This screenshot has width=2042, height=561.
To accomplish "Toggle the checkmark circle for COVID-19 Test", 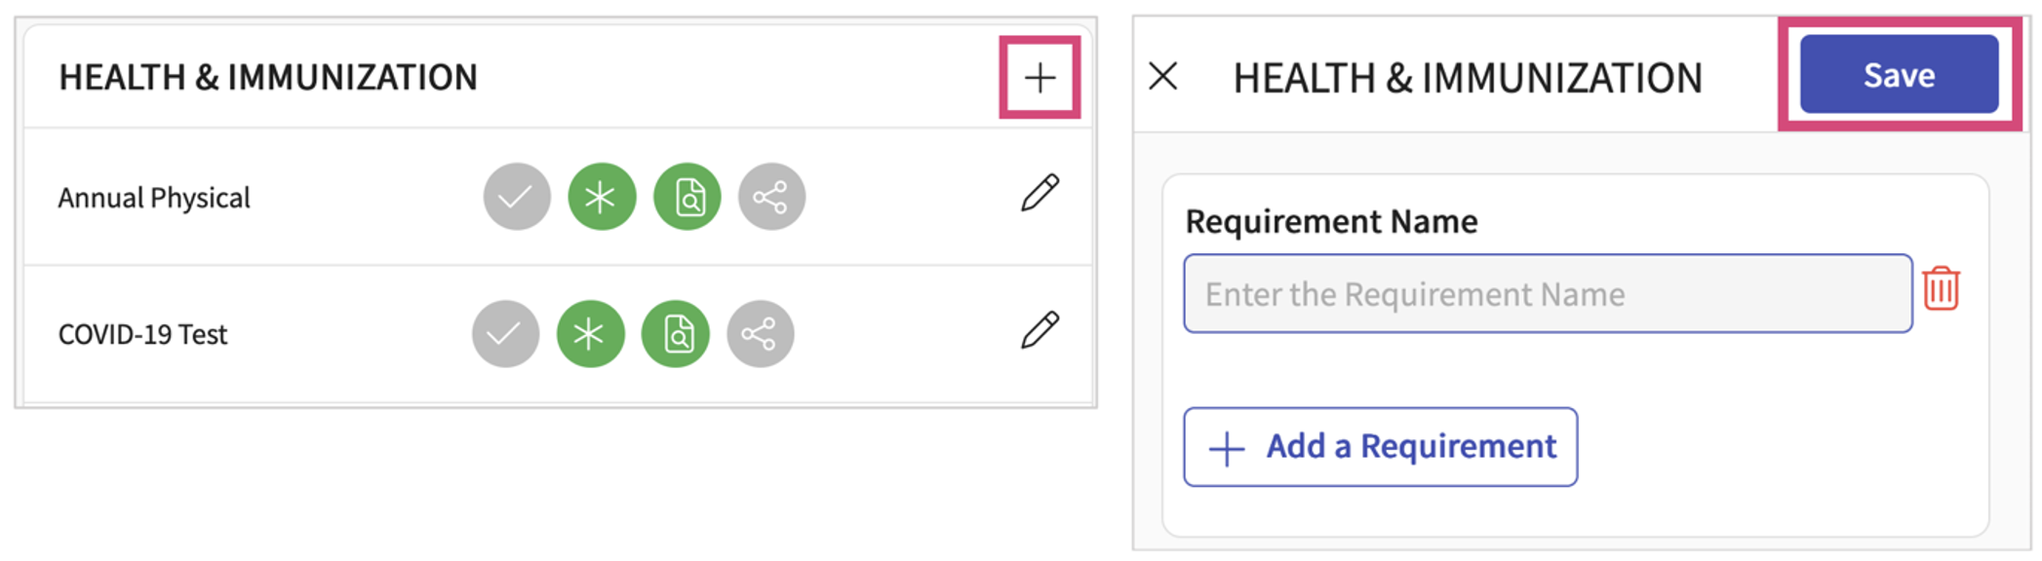I will [x=505, y=334].
